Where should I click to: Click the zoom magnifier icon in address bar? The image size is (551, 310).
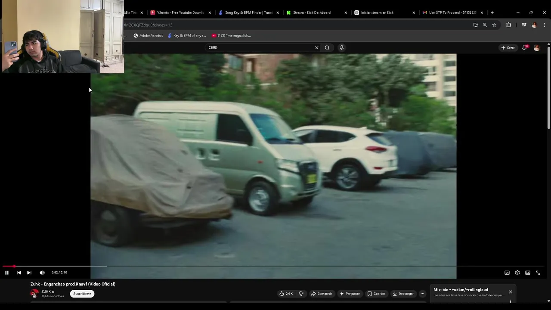click(485, 25)
